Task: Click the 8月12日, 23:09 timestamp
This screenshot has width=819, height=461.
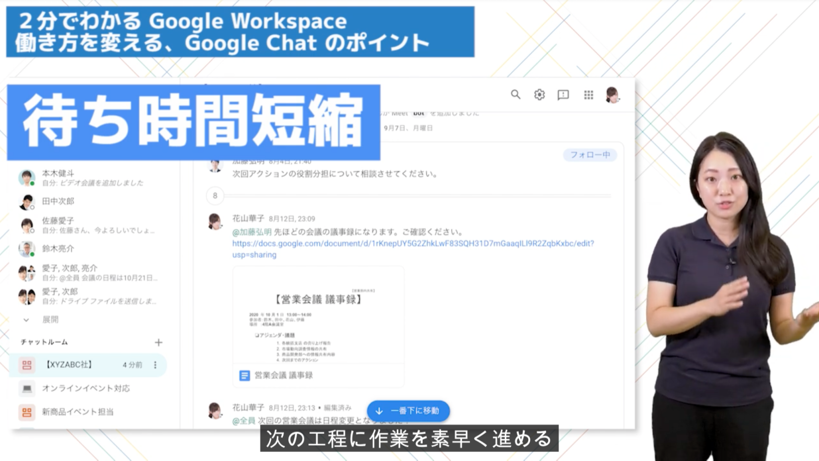Action: tap(292, 219)
